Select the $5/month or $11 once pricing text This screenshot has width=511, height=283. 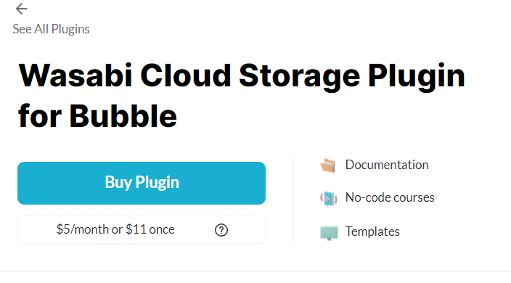[115, 229]
